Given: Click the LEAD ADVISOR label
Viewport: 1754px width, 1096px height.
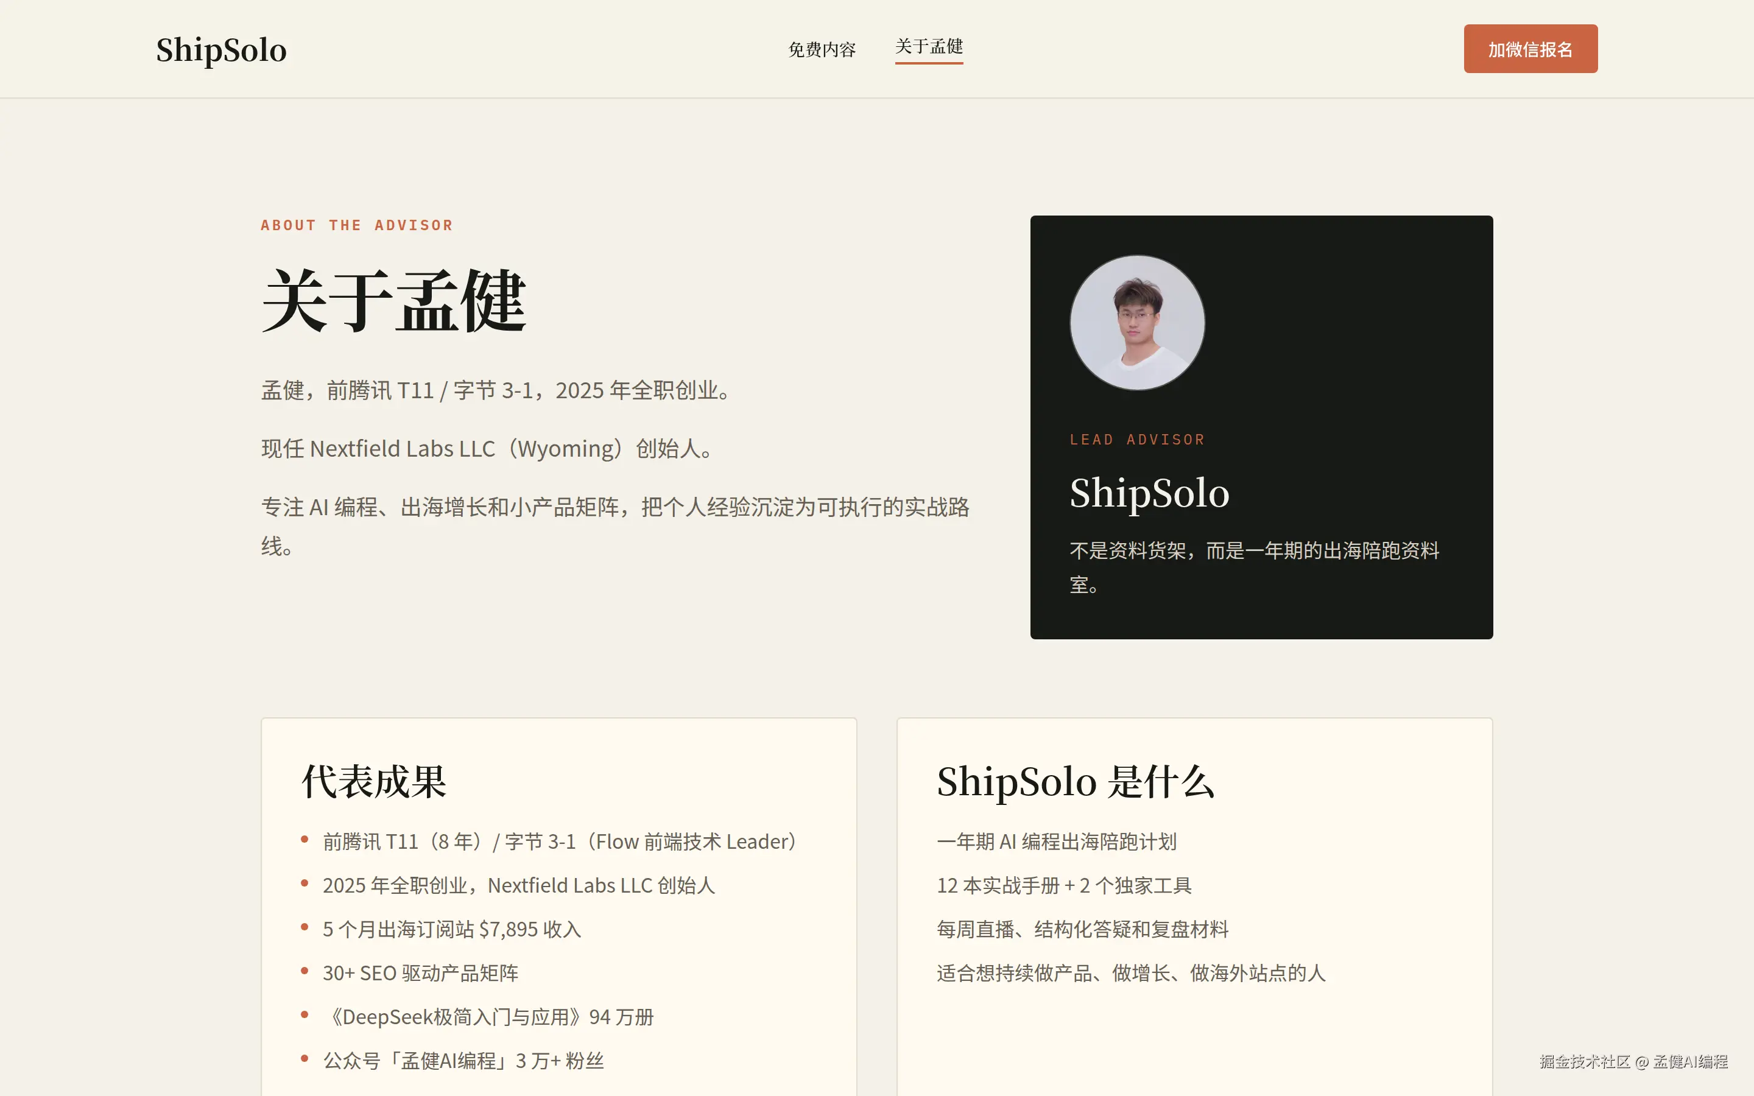Looking at the screenshot, I should coord(1136,439).
